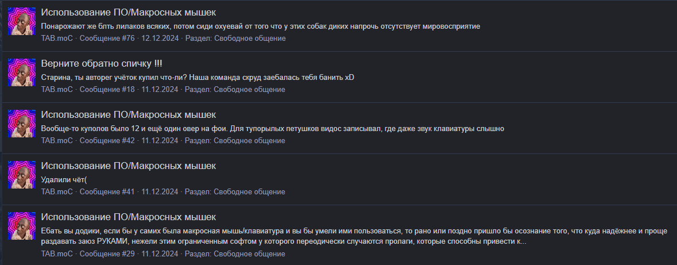Click the avatar beside message #42
Screen dimensions: 677x265
click(22, 124)
